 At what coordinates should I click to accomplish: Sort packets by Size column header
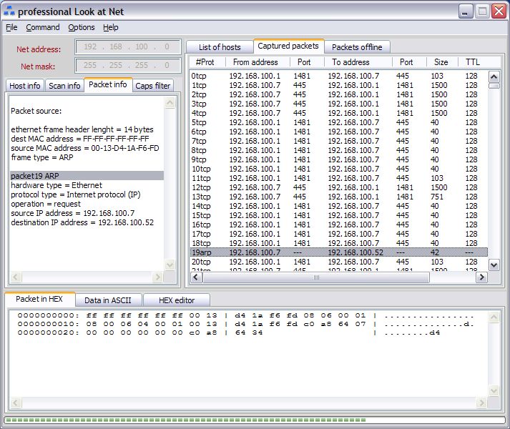tap(441, 62)
